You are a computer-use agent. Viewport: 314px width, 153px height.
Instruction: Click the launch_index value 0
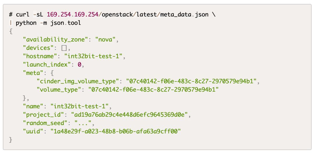tap(79, 65)
